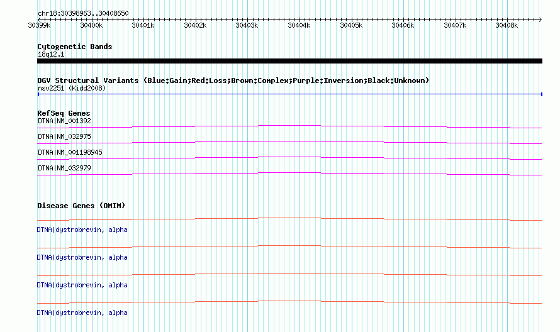Click the blue nsv2251 gain variant line
This screenshot has width=560, height=332.
point(289,94)
